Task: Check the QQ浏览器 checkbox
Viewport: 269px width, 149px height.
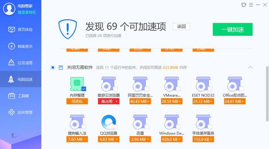Action: tap(115, 127)
